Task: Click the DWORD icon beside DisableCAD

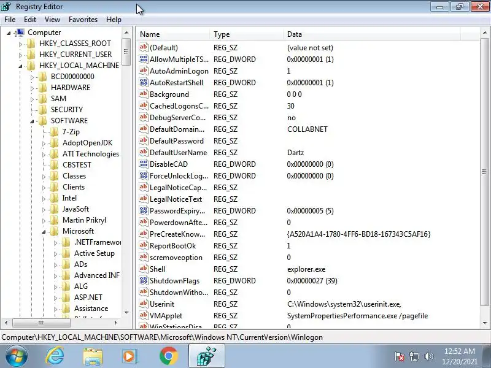Action: pyautogui.click(x=144, y=164)
